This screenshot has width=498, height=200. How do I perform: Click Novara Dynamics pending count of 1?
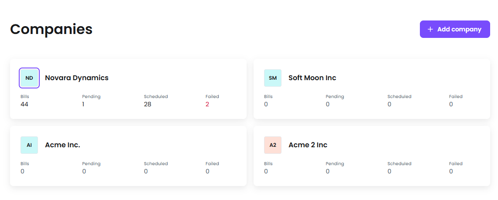click(83, 104)
